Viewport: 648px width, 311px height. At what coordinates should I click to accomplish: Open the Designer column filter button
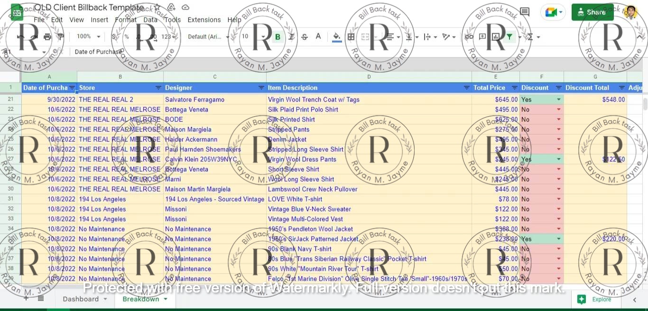(261, 88)
